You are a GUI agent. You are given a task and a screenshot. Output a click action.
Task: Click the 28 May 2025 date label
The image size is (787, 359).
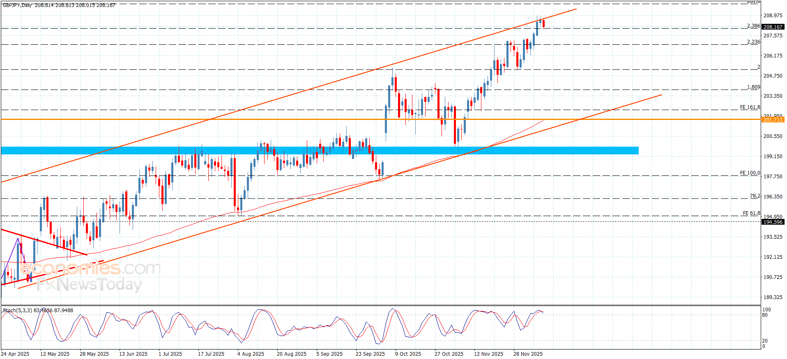pyautogui.click(x=94, y=354)
